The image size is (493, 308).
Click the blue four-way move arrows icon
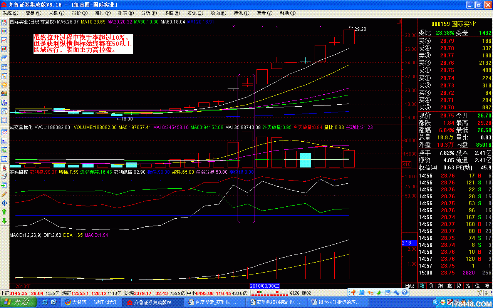click(4, 203)
